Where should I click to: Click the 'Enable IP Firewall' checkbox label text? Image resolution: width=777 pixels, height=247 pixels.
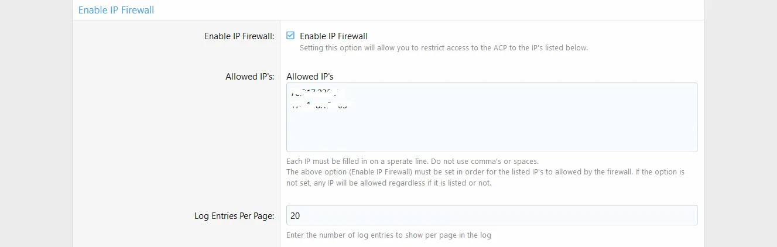(333, 36)
